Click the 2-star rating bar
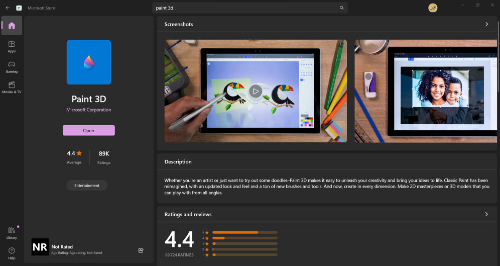Image resolution: width=500 pixels, height=266 pixels. pos(245,249)
